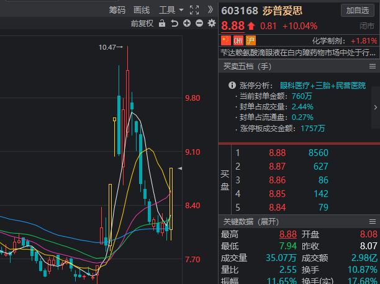Zoom in chart with plus icon
Viewport: 380px width, 284px height.
click(x=187, y=23)
